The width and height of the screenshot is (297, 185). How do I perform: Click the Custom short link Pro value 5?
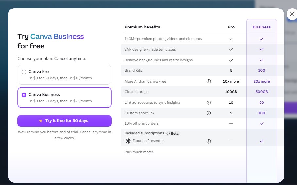click(x=231, y=113)
